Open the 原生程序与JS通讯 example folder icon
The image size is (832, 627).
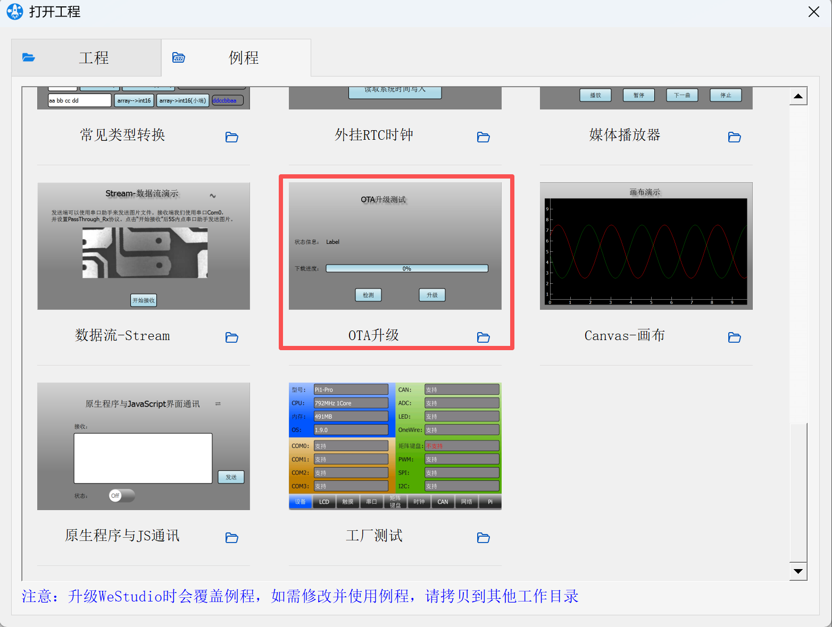(x=231, y=538)
